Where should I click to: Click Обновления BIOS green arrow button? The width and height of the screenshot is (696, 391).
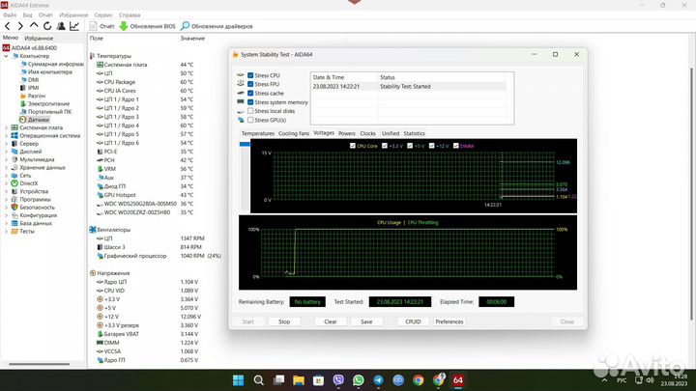coord(147,26)
